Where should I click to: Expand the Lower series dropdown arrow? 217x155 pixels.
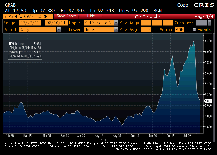116,30
